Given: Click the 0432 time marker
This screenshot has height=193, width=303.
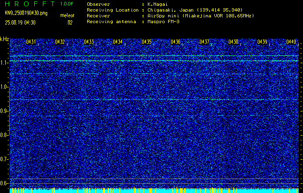Looking at the screenshot, I should (60, 42).
